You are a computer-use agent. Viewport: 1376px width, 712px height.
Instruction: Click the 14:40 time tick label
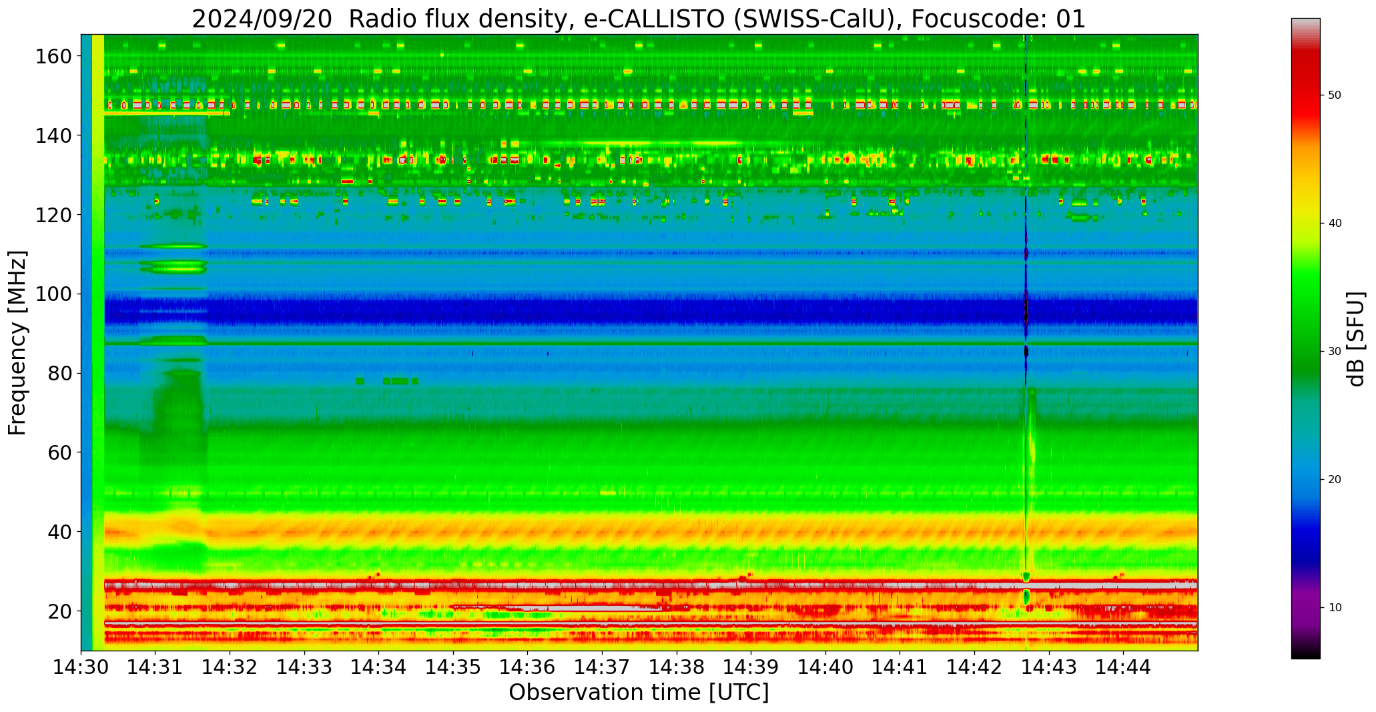[x=825, y=666]
